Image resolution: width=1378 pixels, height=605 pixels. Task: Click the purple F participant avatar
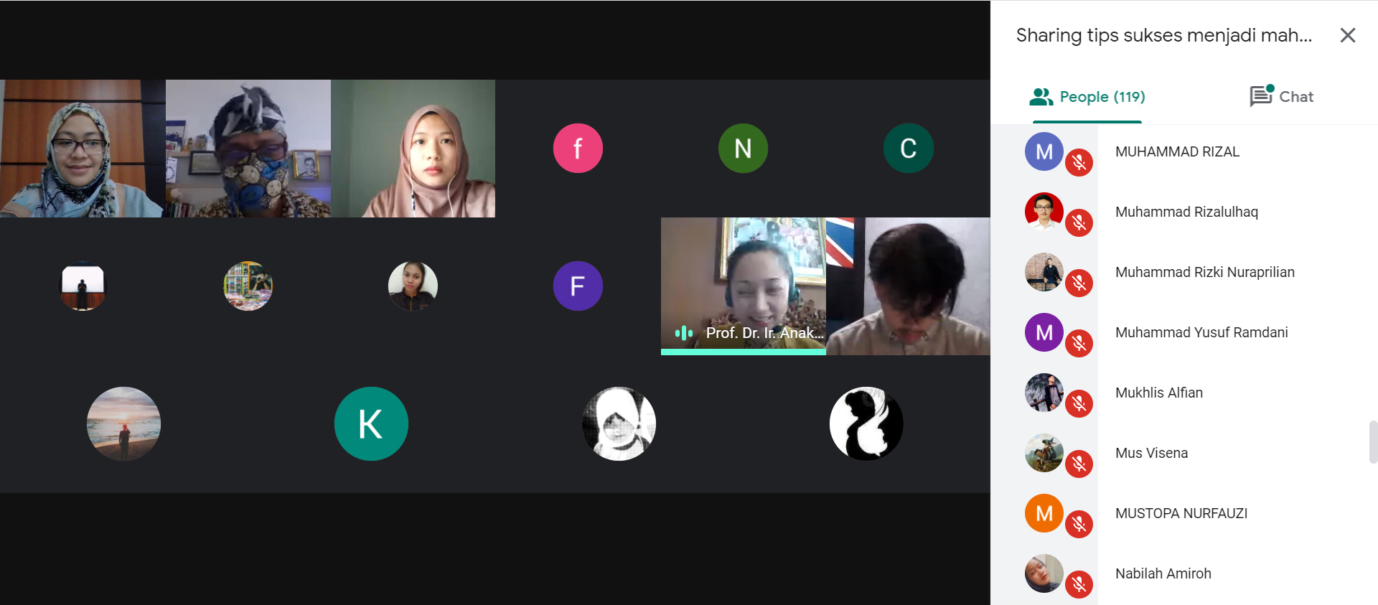coord(578,286)
